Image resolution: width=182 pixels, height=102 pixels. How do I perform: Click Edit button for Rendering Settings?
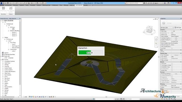176,74
